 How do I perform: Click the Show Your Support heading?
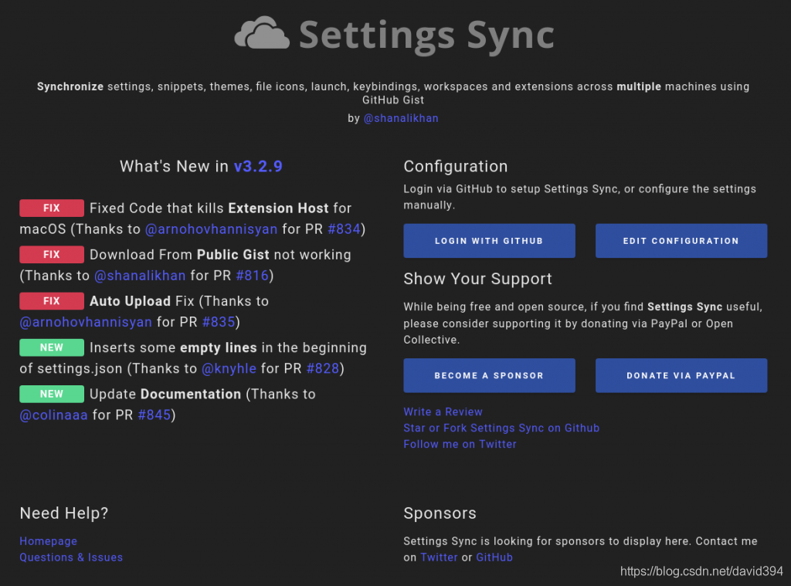click(x=477, y=279)
